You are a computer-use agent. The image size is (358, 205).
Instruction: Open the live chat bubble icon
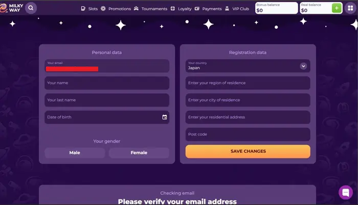pos(346,193)
